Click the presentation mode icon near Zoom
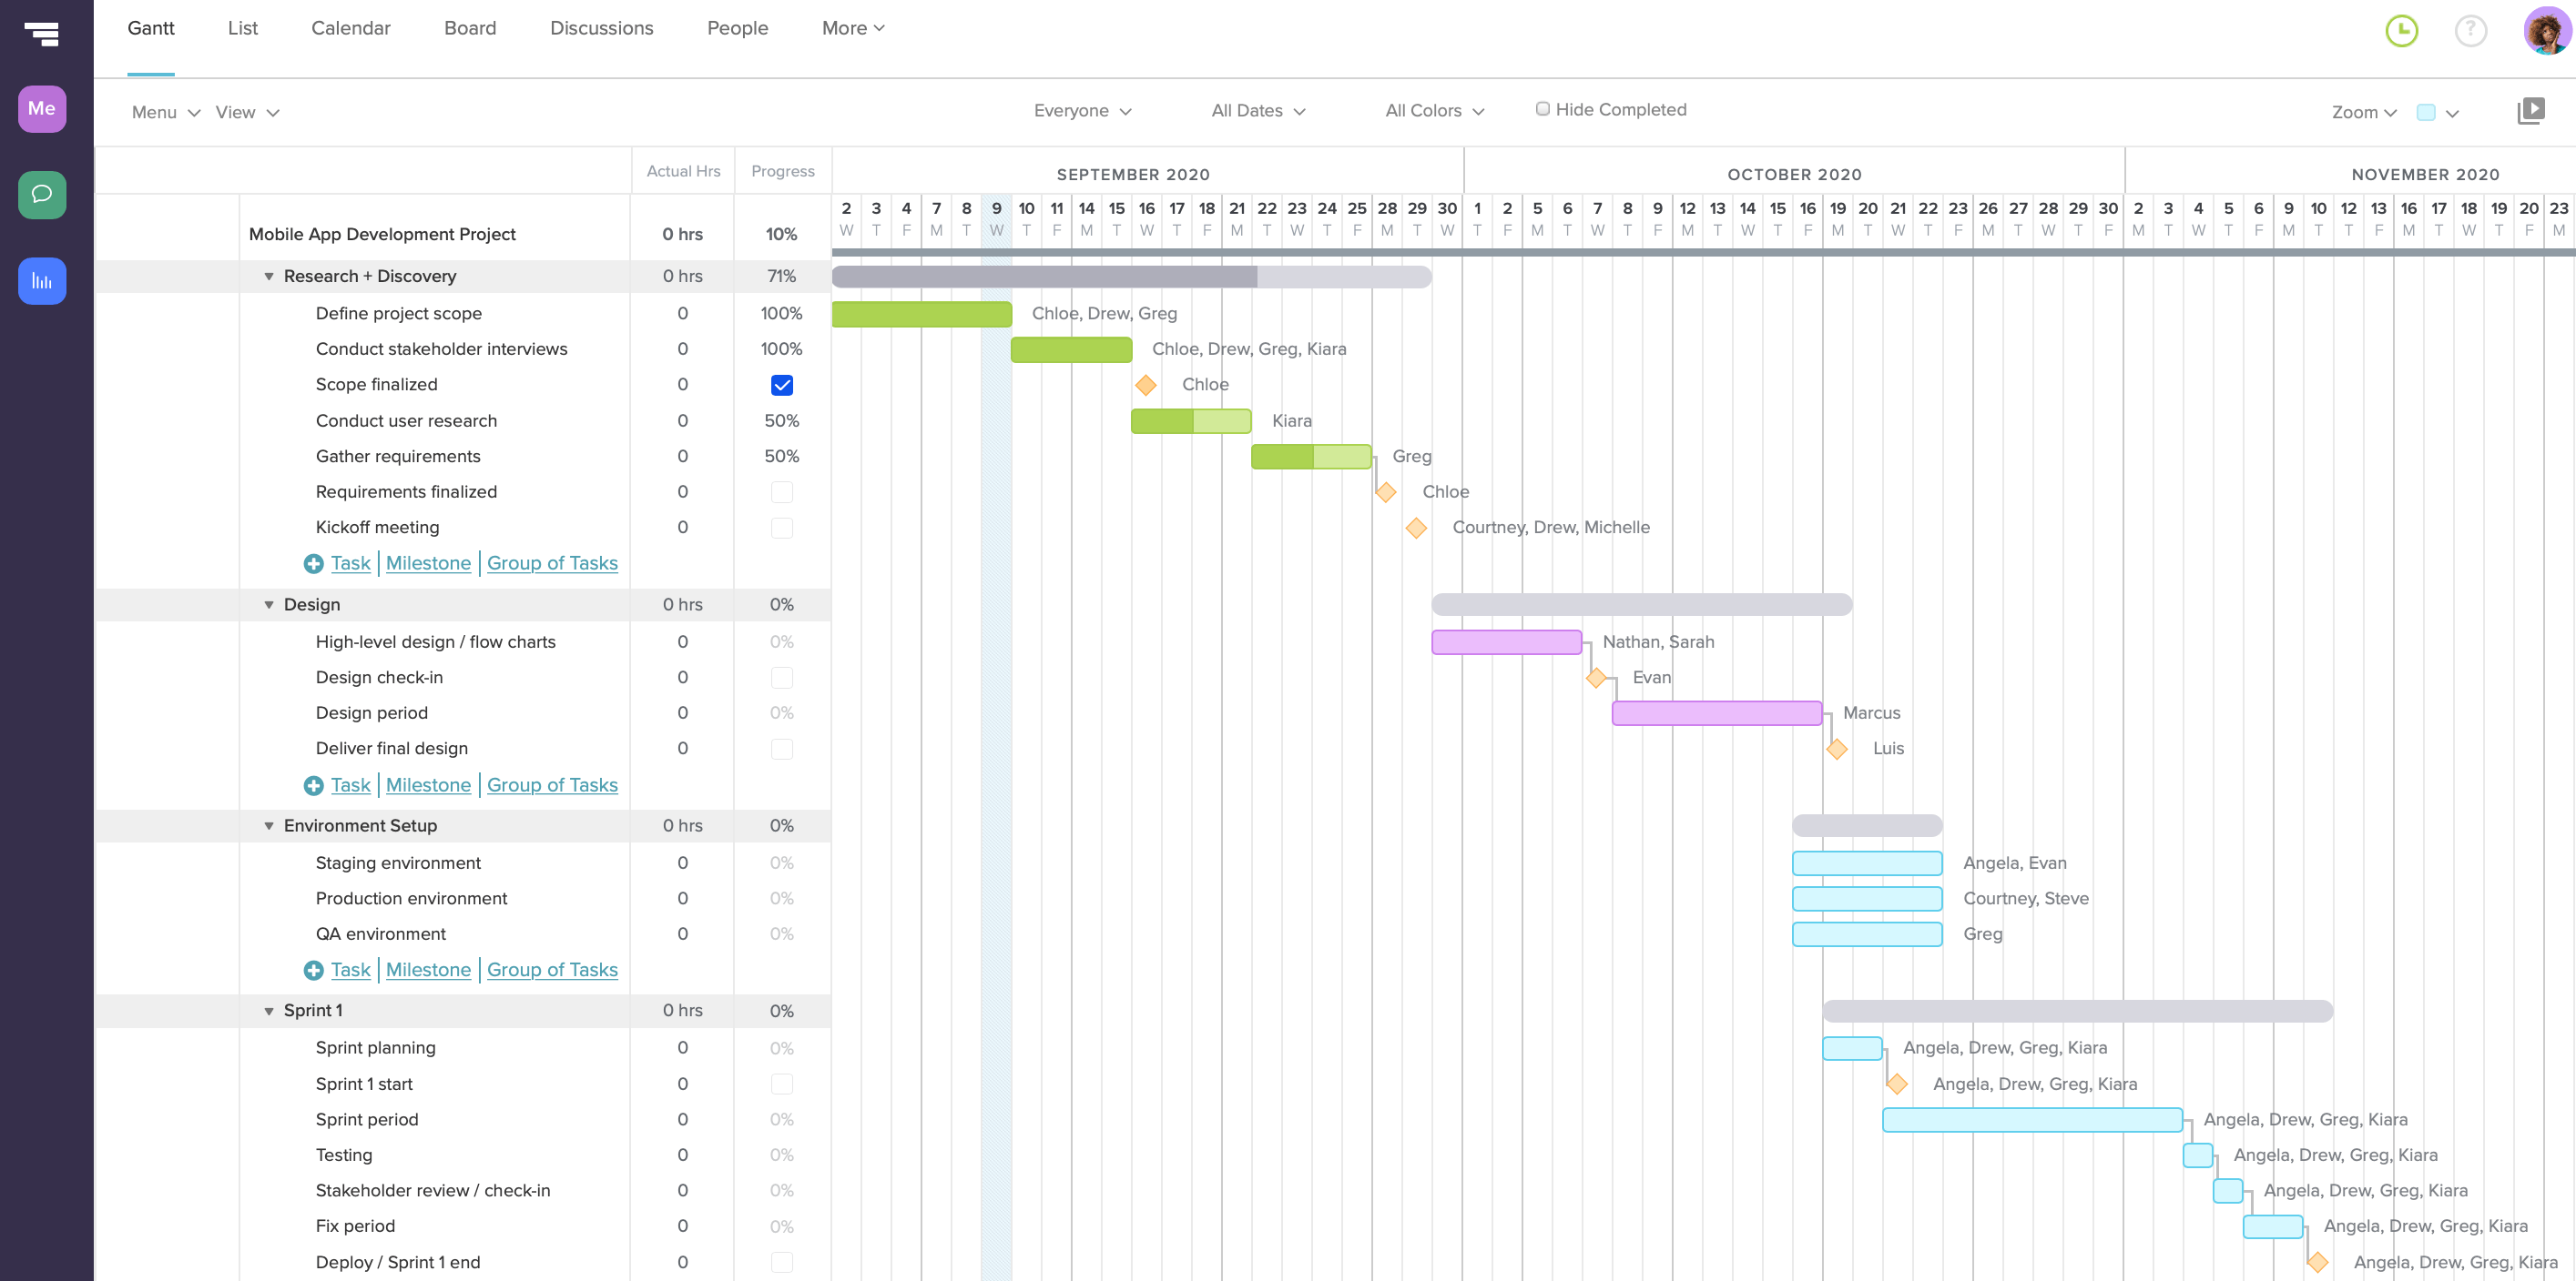Viewport: 2576px width, 1281px height. [2532, 110]
